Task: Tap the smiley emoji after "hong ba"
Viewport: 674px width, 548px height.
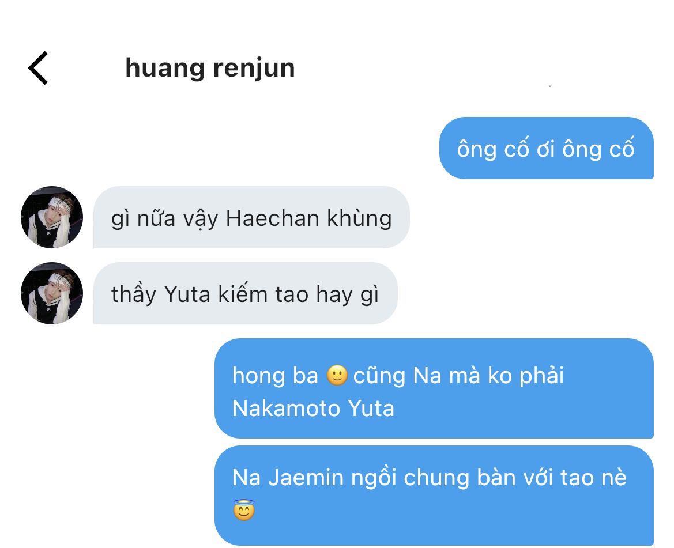Action: click(x=337, y=375)
